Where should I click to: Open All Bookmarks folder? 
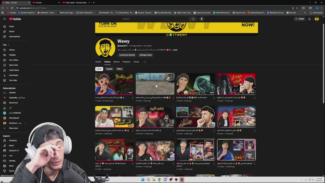(x=316, y=12)
